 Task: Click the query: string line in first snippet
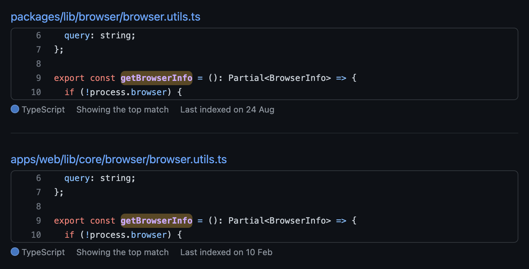(99, 35)
